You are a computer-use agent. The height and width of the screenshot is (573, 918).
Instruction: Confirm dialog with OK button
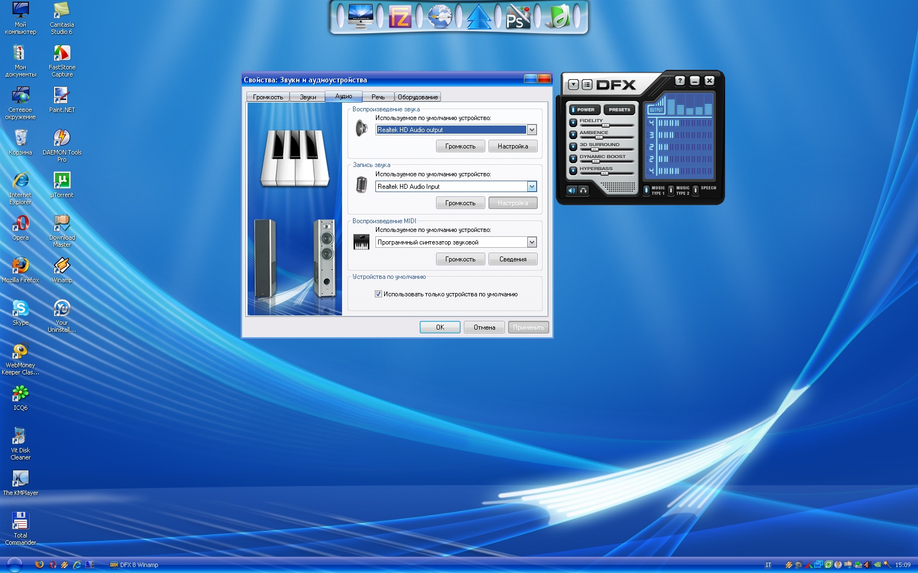(x=440, y=327)
